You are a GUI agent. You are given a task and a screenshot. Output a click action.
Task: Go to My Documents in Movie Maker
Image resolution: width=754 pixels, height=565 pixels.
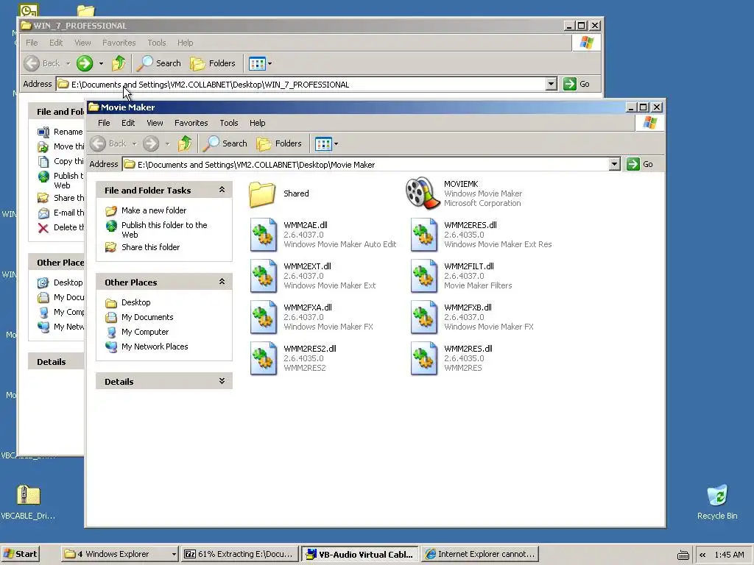tap(147, 317)
